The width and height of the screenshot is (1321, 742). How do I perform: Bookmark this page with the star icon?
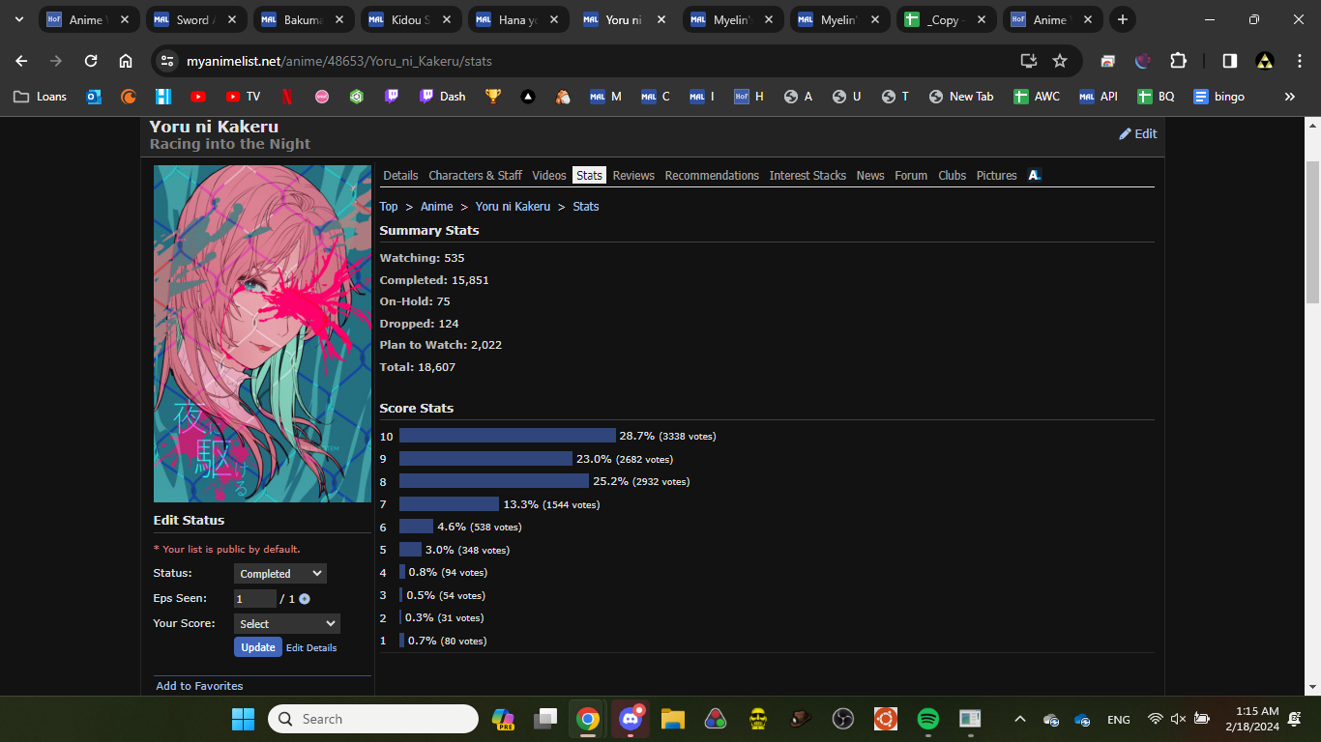(x=1060, y=61)
